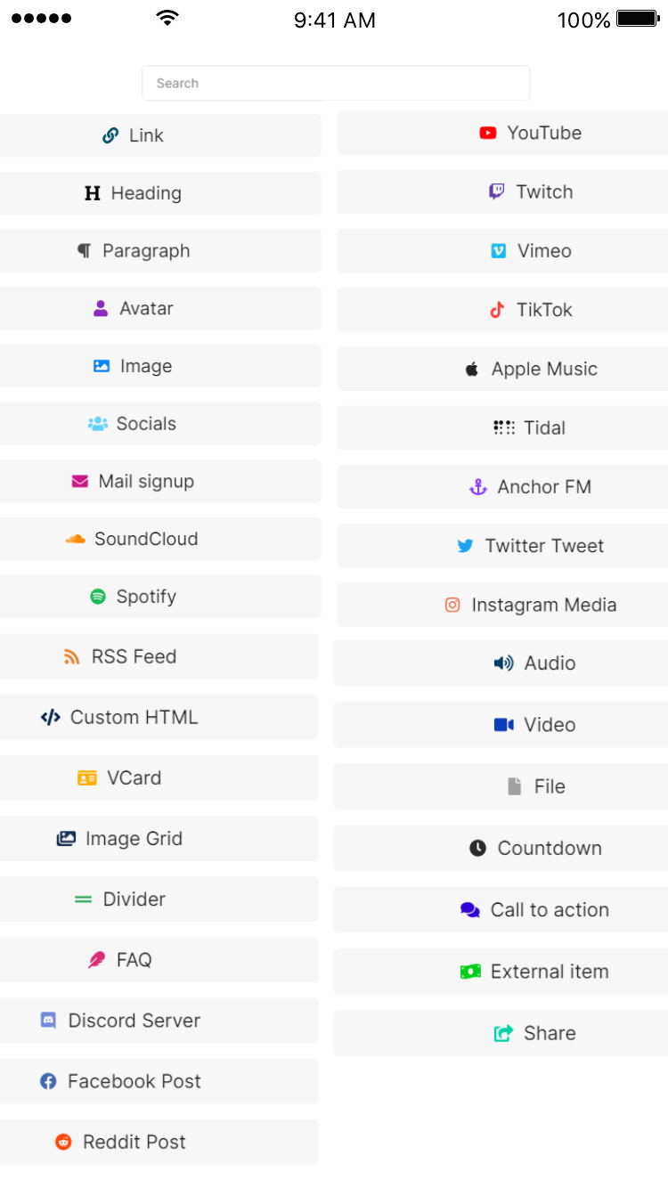Viewport: 668px width, 1188px height.
Task: Click the RSS Feed orange icon
Action: (72, 657)
